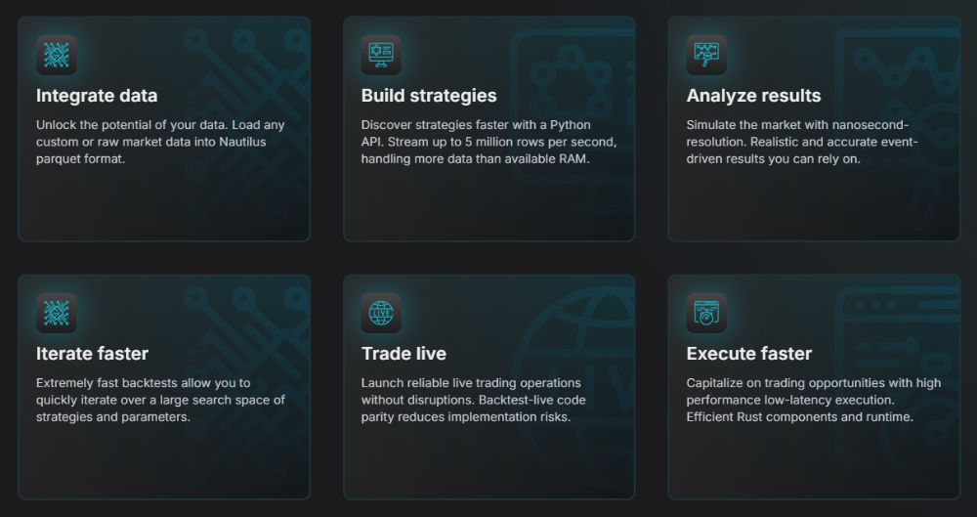Click the chart analysis icon above Analyze results
This screenshot has height=517, width=977.
706,55
